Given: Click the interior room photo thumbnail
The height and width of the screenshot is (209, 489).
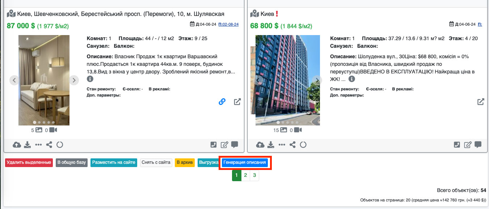Looking at the screenshot, I should click(x=44, y=80).
